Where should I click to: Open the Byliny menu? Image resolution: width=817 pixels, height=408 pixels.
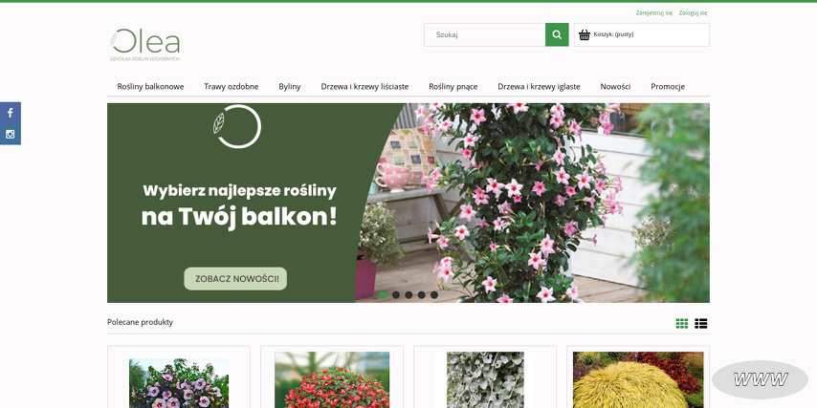[290, 86]
